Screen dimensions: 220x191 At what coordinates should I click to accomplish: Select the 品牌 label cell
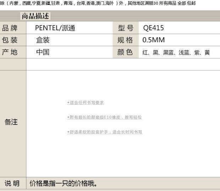[x=13, y=28]
